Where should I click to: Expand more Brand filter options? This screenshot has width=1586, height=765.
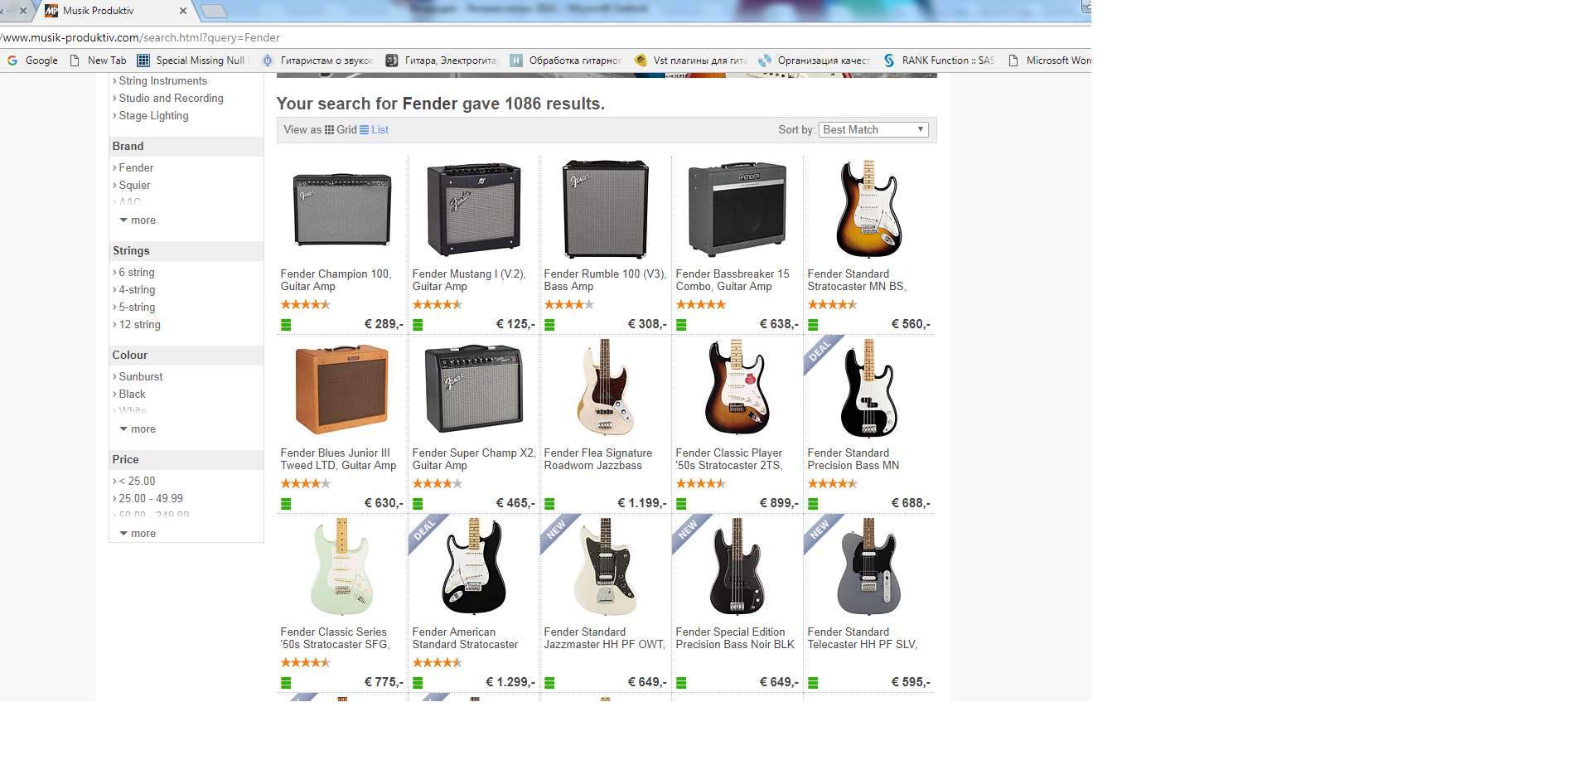coord(138,220)
